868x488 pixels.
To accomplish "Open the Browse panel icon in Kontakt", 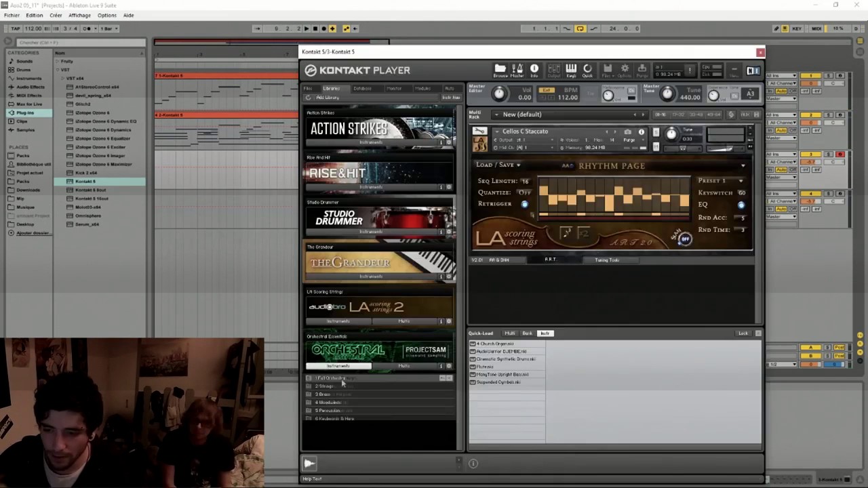I will pyautogui.click(x=500, y=70).
